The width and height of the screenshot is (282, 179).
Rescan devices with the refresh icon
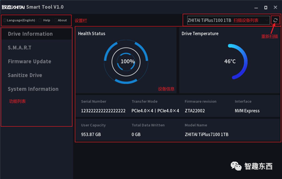pos(275,20)
